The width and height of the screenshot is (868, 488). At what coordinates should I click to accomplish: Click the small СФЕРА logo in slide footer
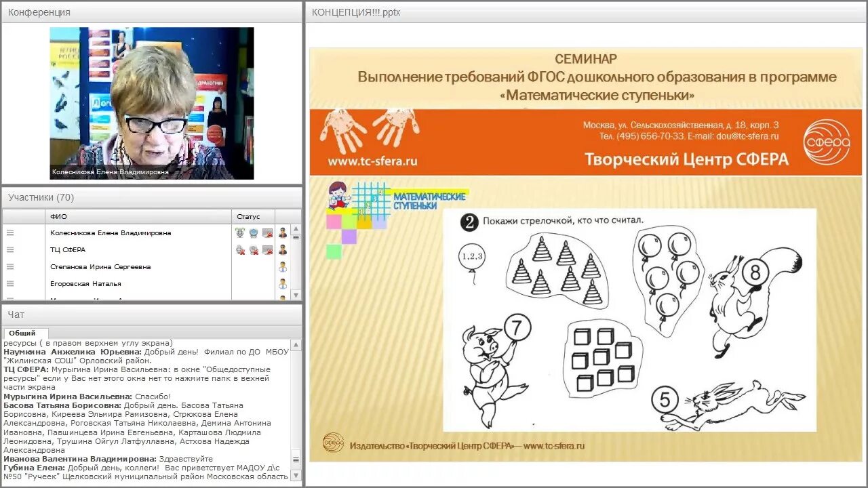333,444
